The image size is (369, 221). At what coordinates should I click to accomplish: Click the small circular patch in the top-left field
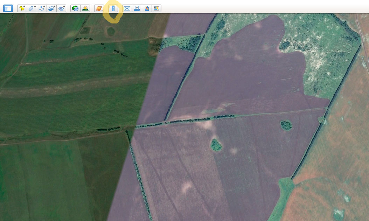coord(111,32)
